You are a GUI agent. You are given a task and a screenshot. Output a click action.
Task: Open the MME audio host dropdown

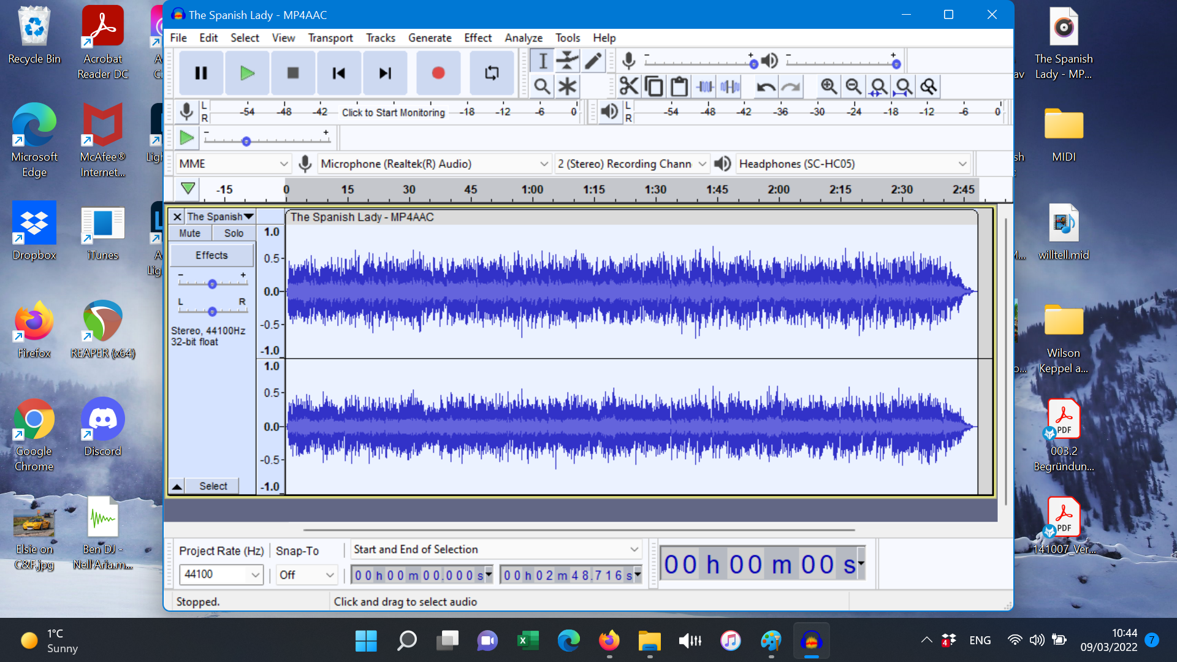pos(233,164)
